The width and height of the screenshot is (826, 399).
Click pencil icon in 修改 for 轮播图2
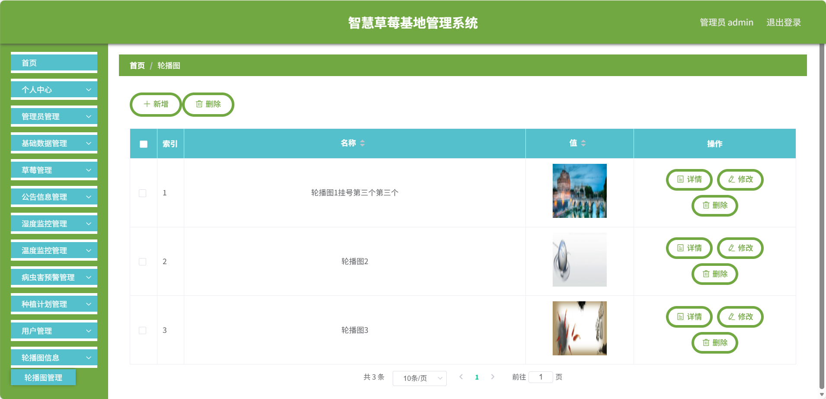732,248
